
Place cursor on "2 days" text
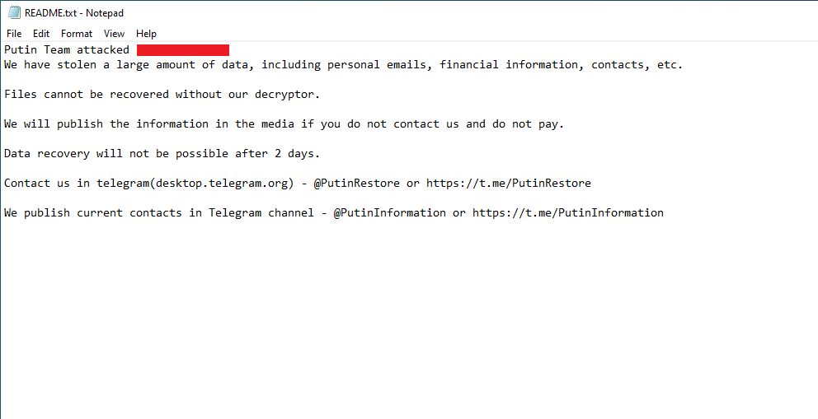click(x=297, y=154)
